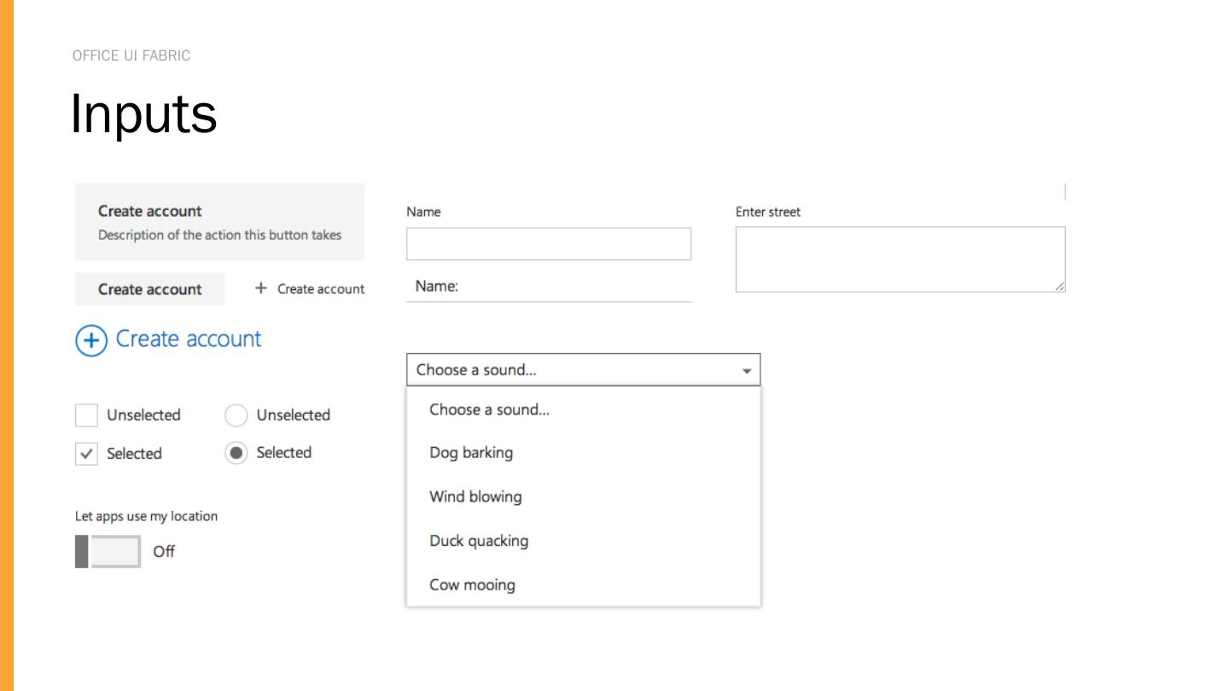Image resolution: width=1229 pixels, height=691 pixels.
Task: Click into the boxed Name text field
Action: pyautogui.click(x=548, y=244)
